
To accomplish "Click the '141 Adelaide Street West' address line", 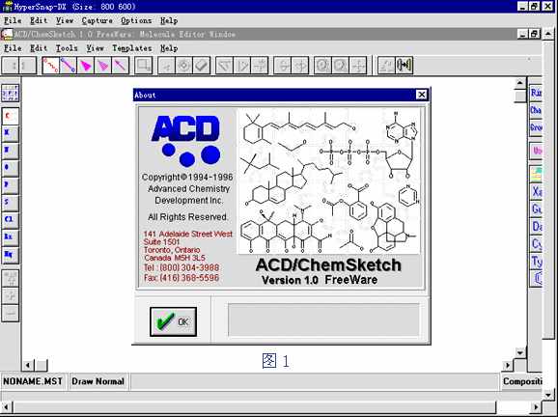I will (x=188, y=234).
